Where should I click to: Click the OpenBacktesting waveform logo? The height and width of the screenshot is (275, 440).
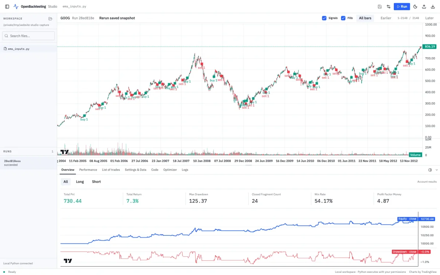coord(16,7)
